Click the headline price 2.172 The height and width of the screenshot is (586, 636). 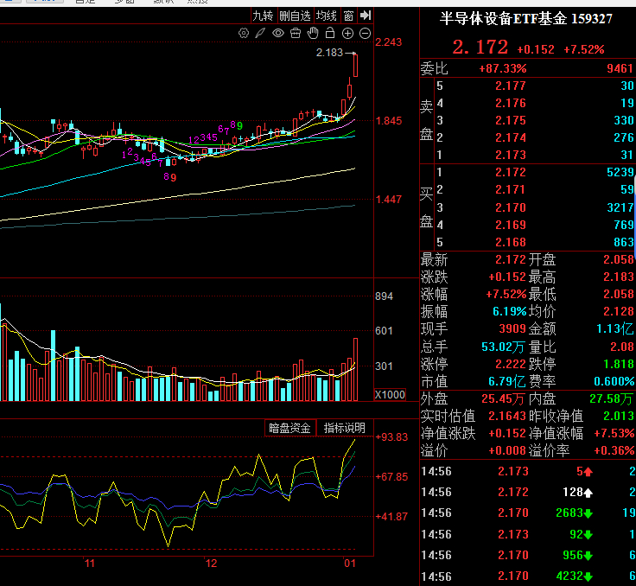[480, 47]
